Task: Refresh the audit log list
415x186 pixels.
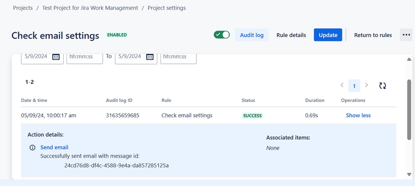Action: tap(383, 85)
